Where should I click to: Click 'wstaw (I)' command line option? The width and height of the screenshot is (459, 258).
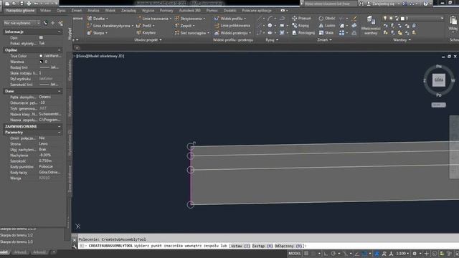[240, 246]
